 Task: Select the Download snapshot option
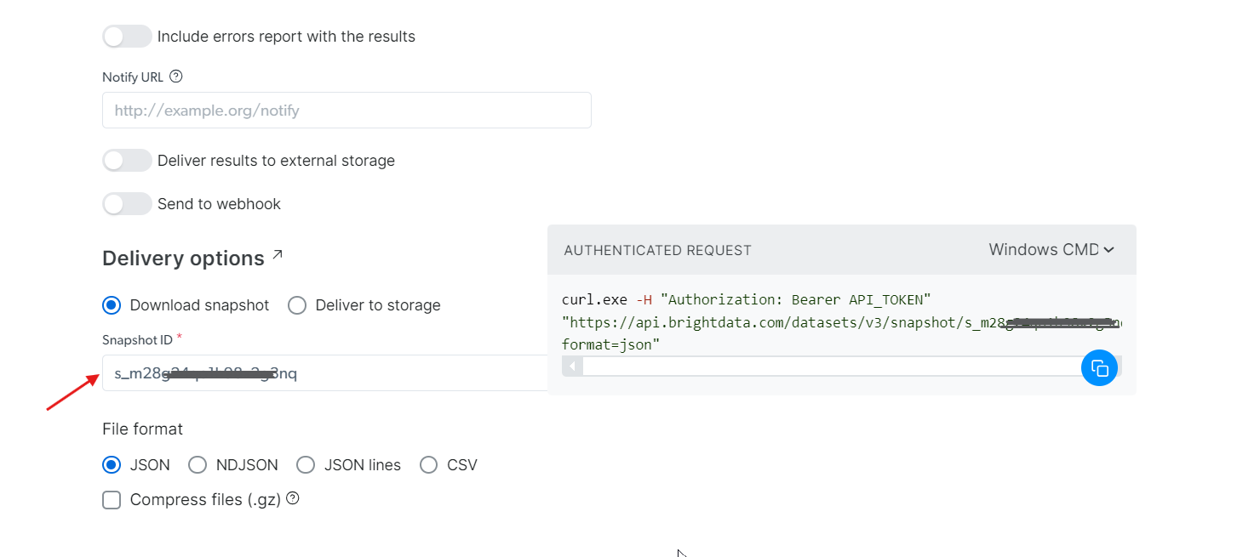pos(112,305)
